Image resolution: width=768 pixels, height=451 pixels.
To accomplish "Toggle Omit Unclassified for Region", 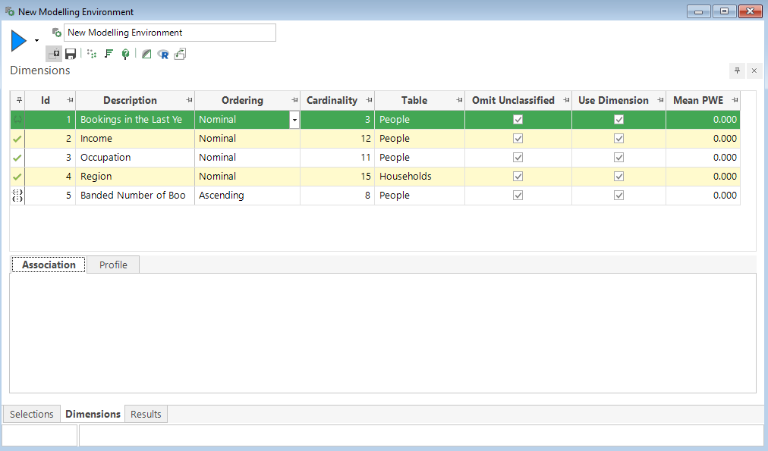I will click(518, 176).
